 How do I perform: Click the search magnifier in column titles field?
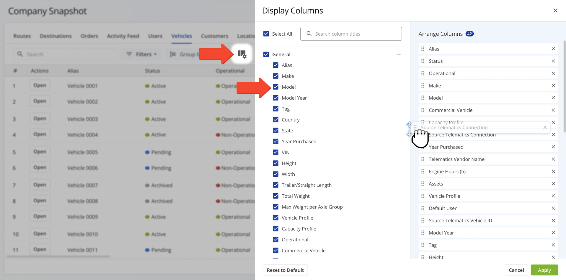[x=309, y=34]
